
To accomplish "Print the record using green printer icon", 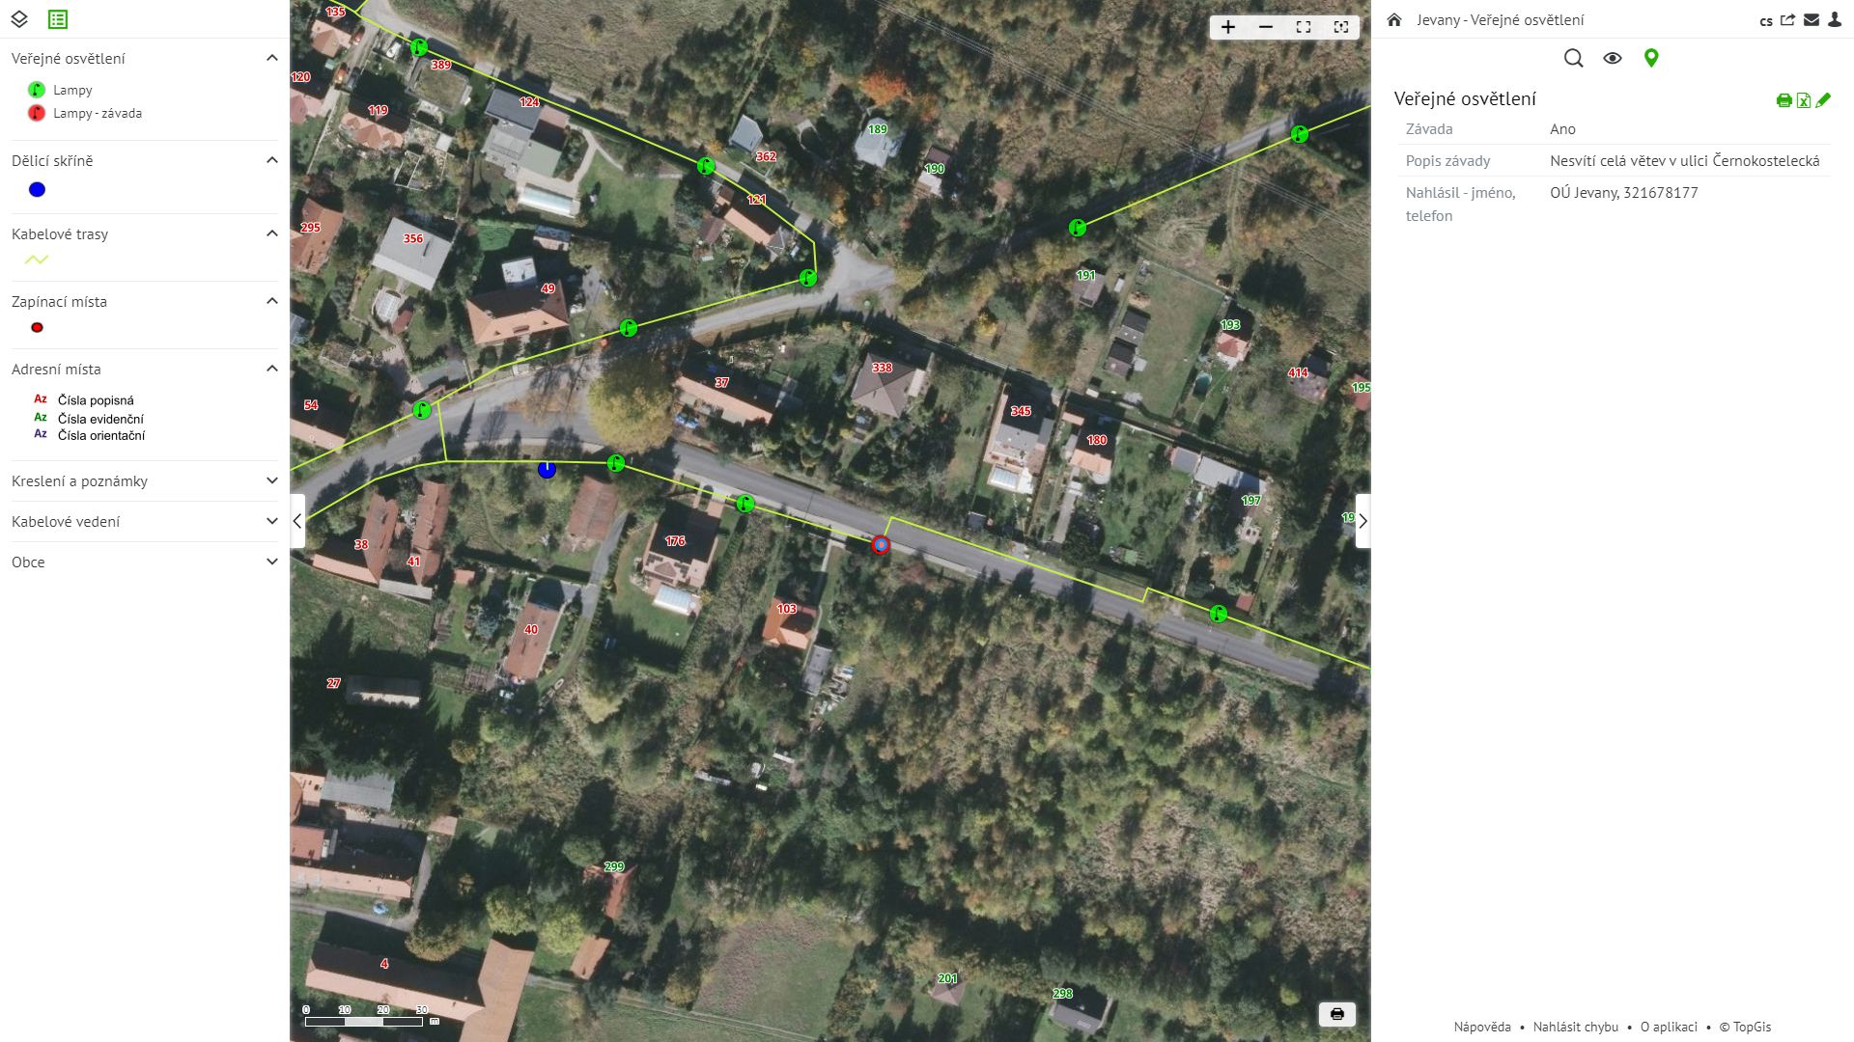I will (x=1784, y=100).
